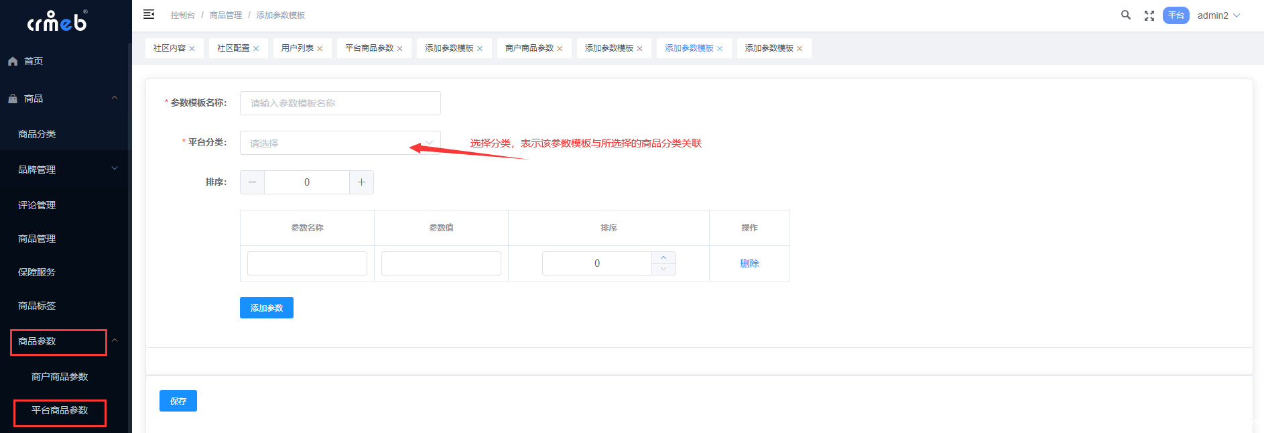Image resolution: width=1264 pixels, height=433 pixels.
Task: Collapse the sidebar with the hamburger icon
Action: click(x=149, y=15)
